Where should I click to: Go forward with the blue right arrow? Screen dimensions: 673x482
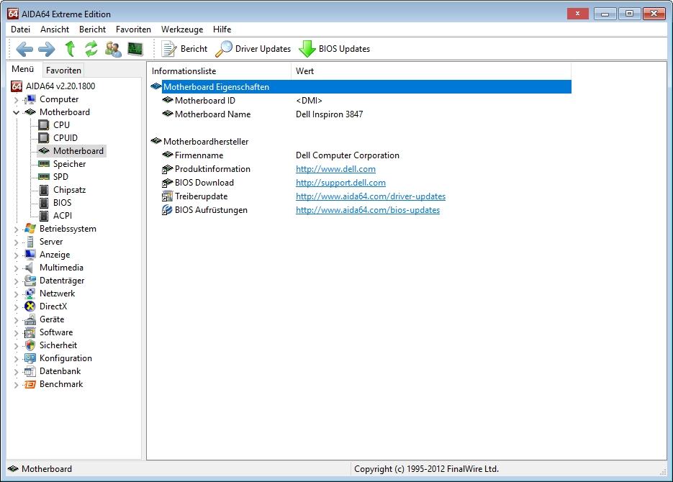pyautogui.click(x=46, y=49)
